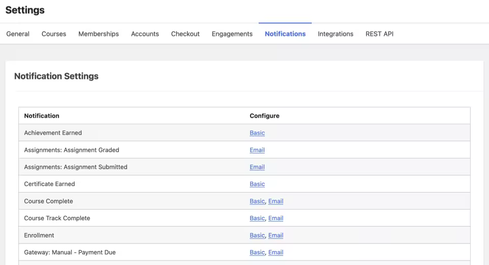This screenshot has width=489, height=265.
Task: Select the Course Complete row label
Action: coord(49,201)
